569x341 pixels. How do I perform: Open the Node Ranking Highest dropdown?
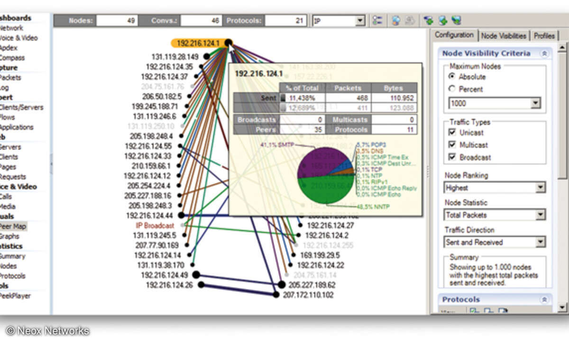click(x=495, y=188)
